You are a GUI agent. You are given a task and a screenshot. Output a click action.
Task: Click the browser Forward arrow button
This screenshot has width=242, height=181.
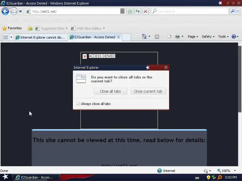(14, 11)
